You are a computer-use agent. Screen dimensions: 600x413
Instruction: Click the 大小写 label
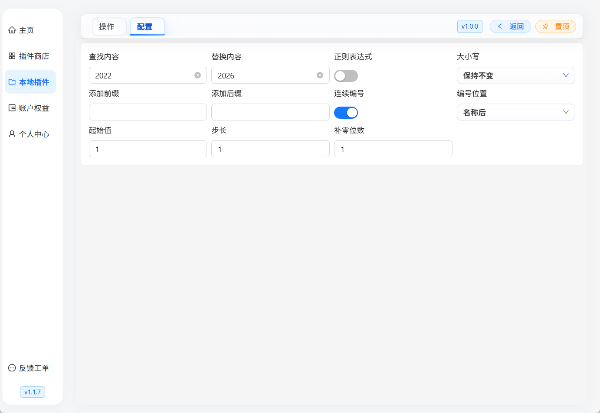pyautogui.click(x=468, y=57)
